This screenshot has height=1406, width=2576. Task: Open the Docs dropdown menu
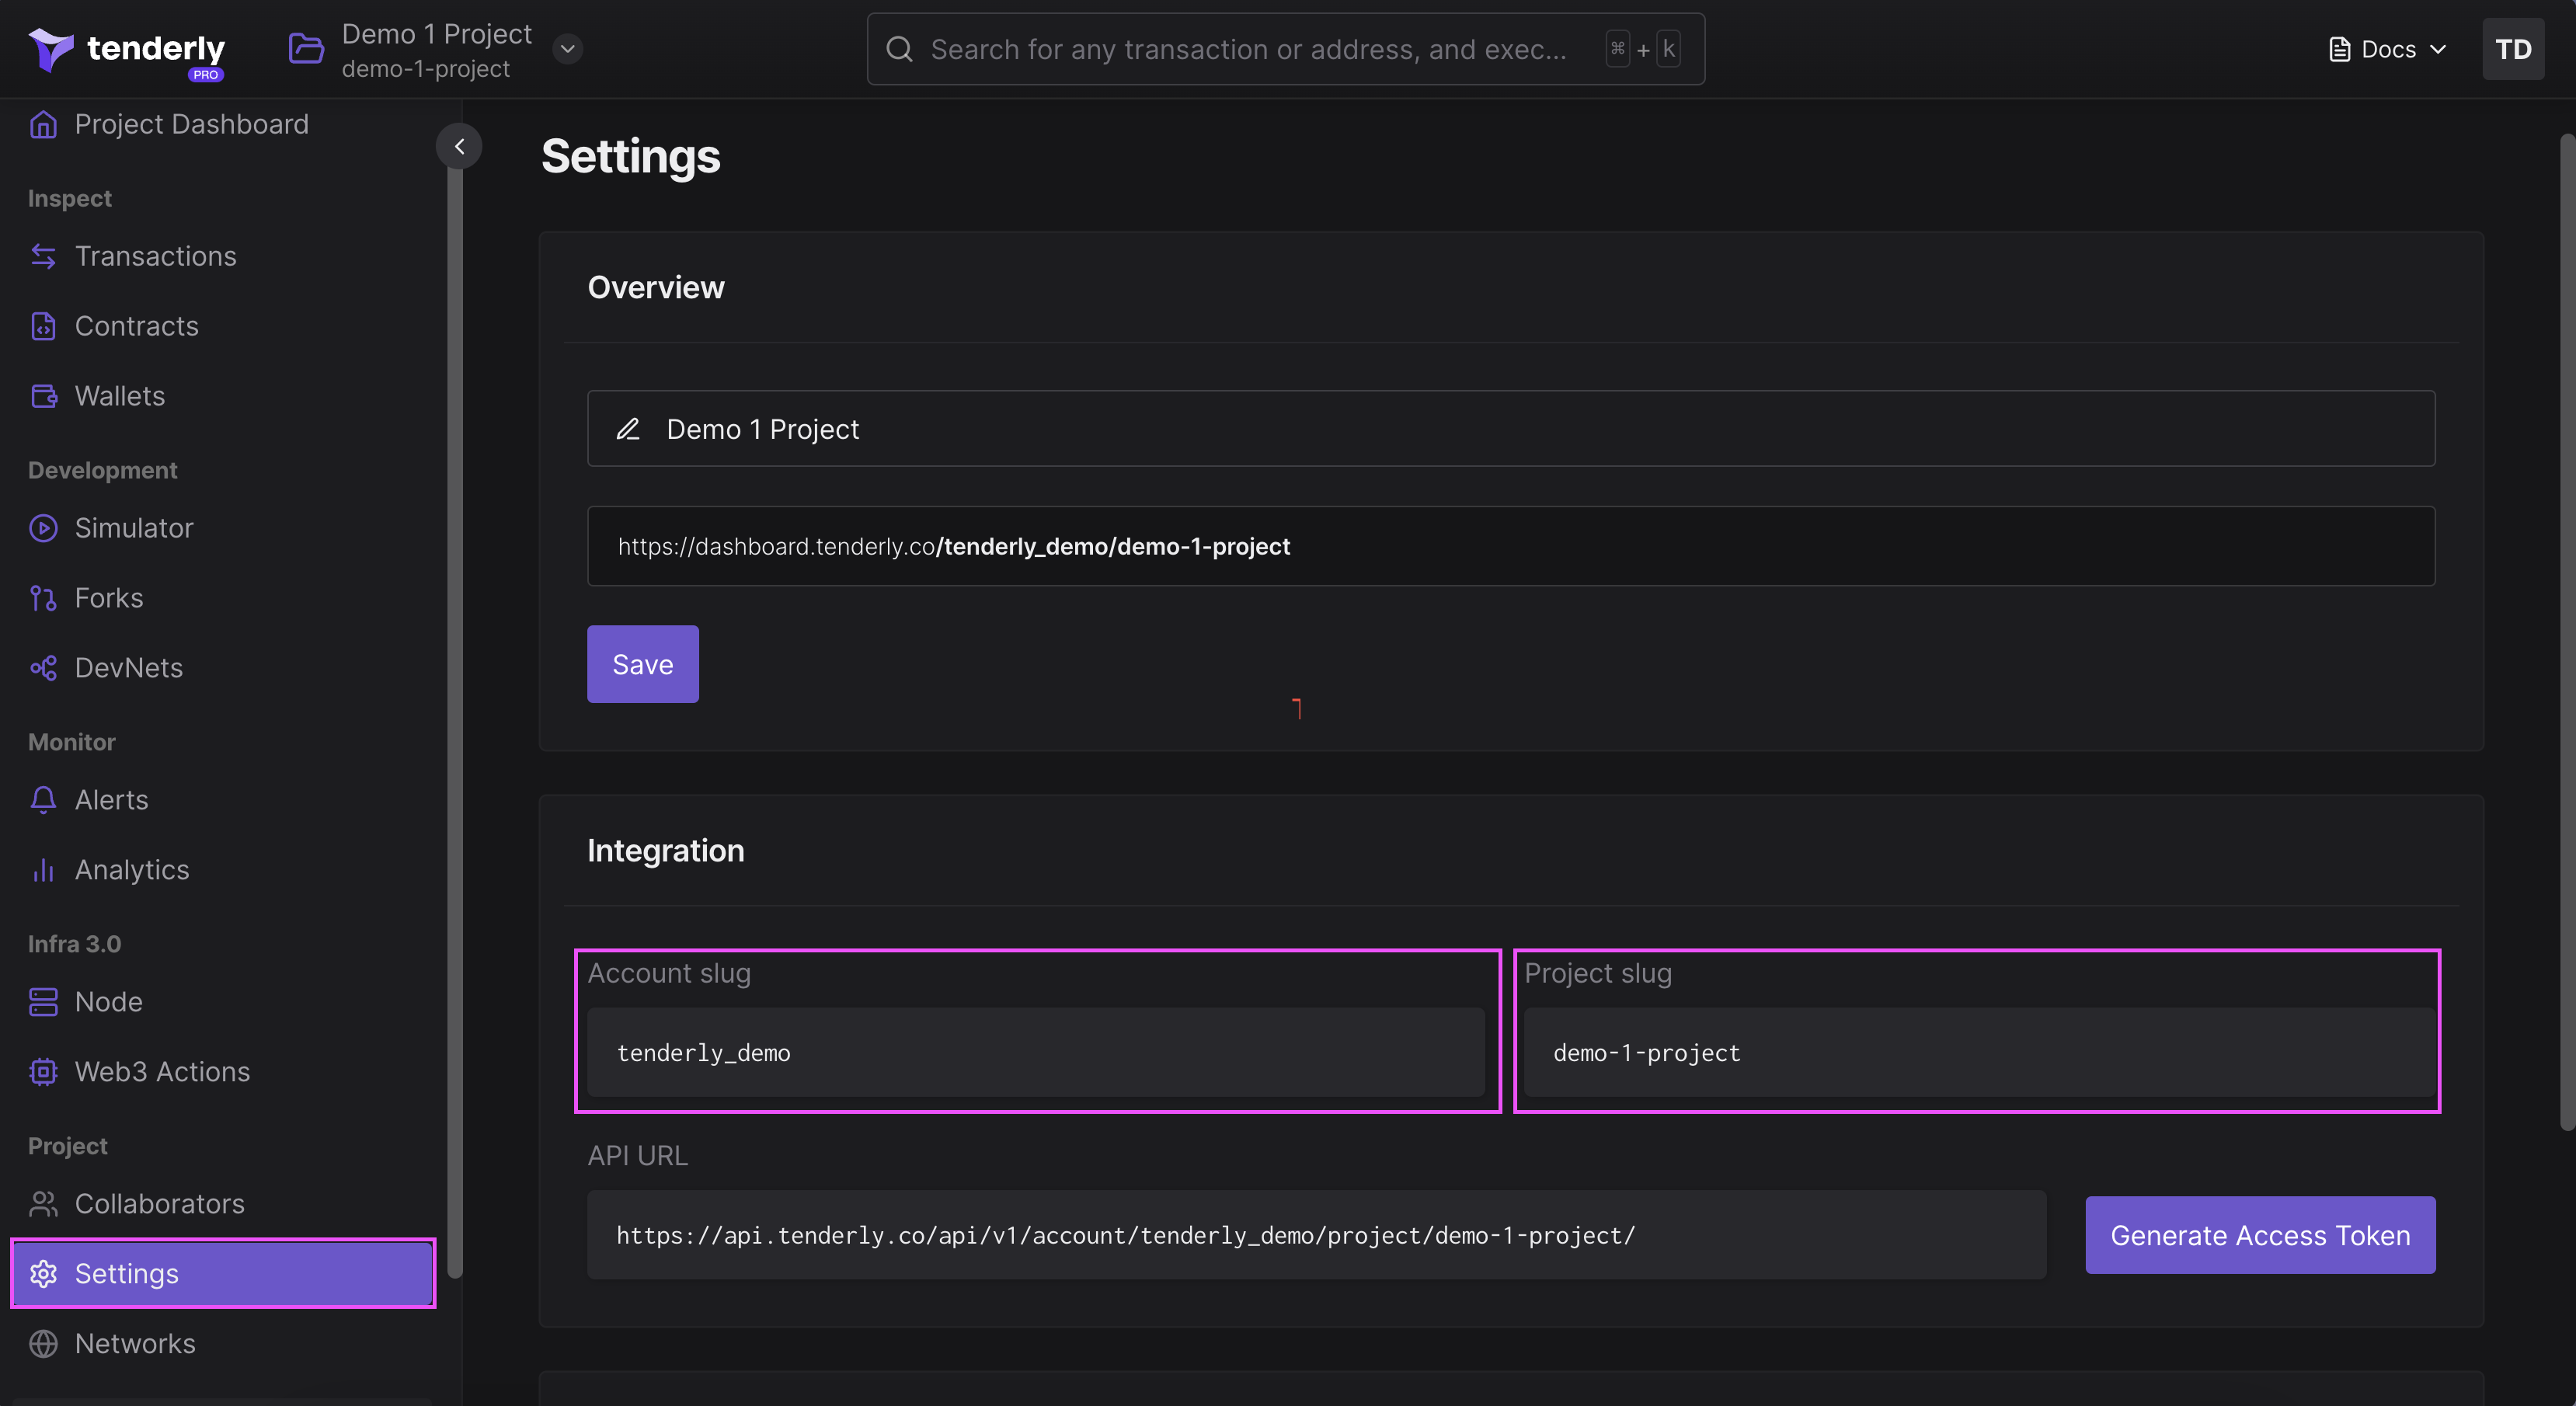2387,49
